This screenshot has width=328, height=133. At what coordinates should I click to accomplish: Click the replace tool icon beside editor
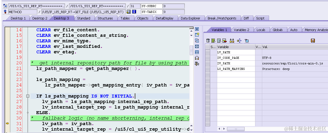pyautogui.click(x=197, y=40)
